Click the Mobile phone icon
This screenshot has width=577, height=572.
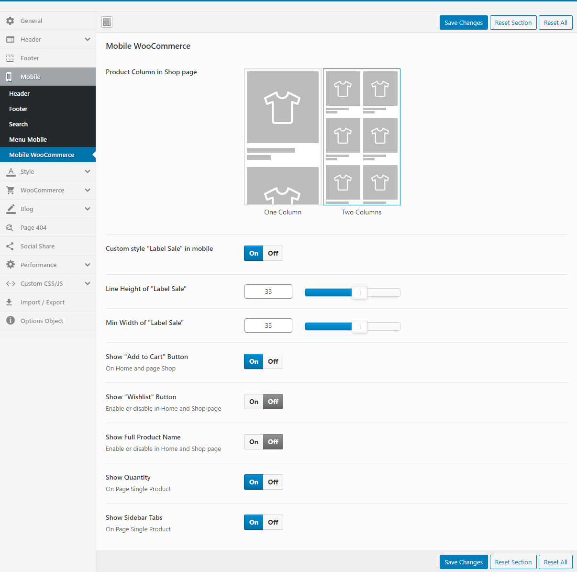9,77
